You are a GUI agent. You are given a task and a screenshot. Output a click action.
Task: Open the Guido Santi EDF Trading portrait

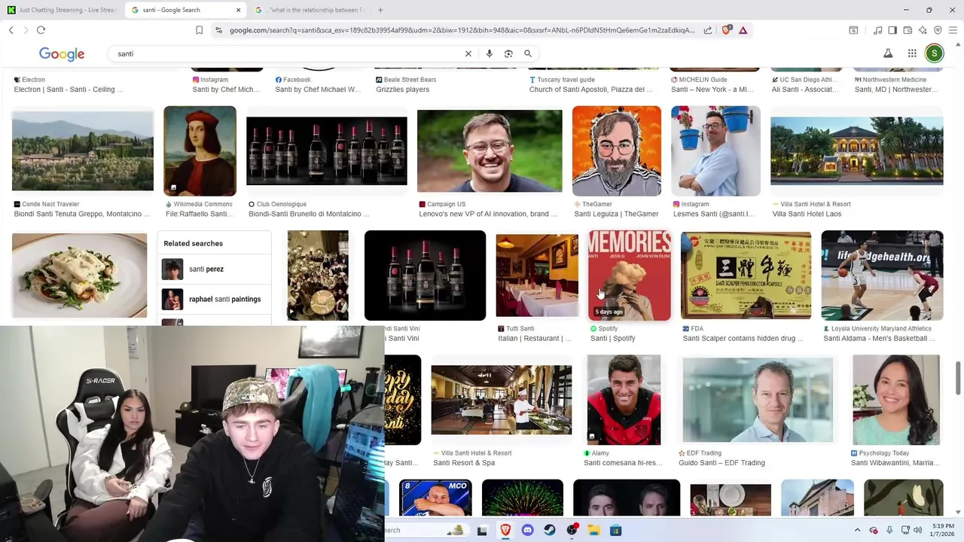tap(758, 400)
